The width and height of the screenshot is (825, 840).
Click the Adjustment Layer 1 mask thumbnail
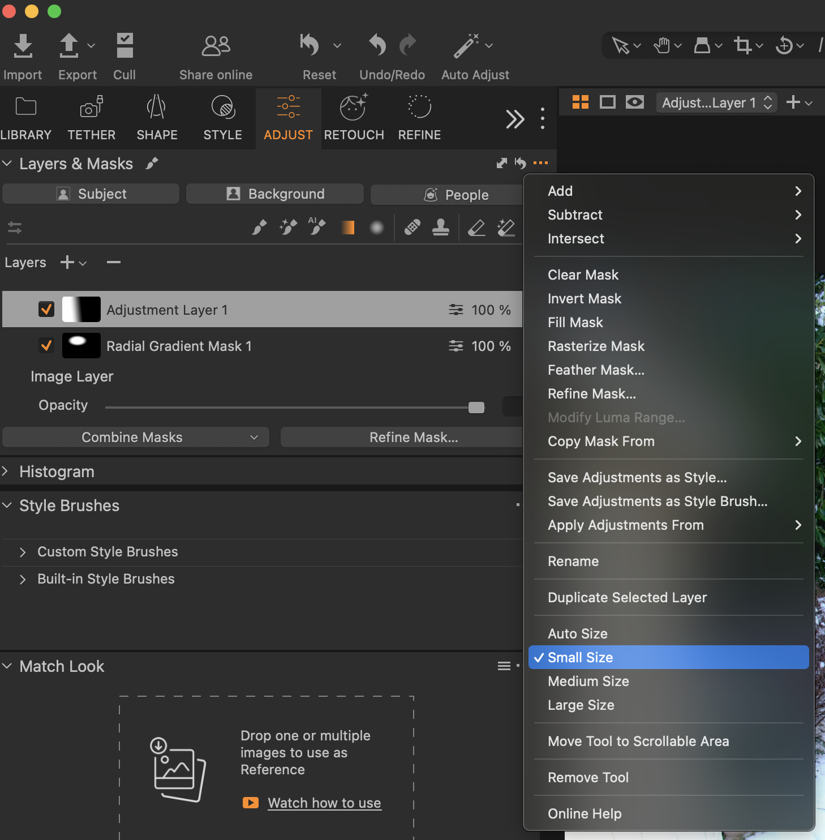tap(81, 309)
